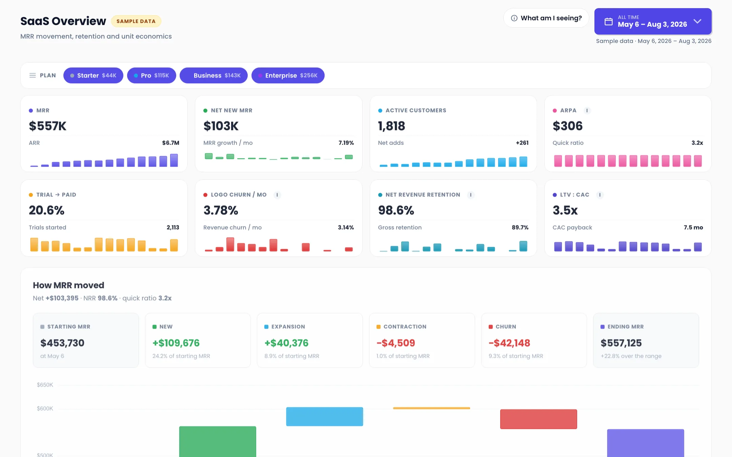Click the SaaS Overview title
Screen dimensions: 732x457
click(x=63, y=21)
